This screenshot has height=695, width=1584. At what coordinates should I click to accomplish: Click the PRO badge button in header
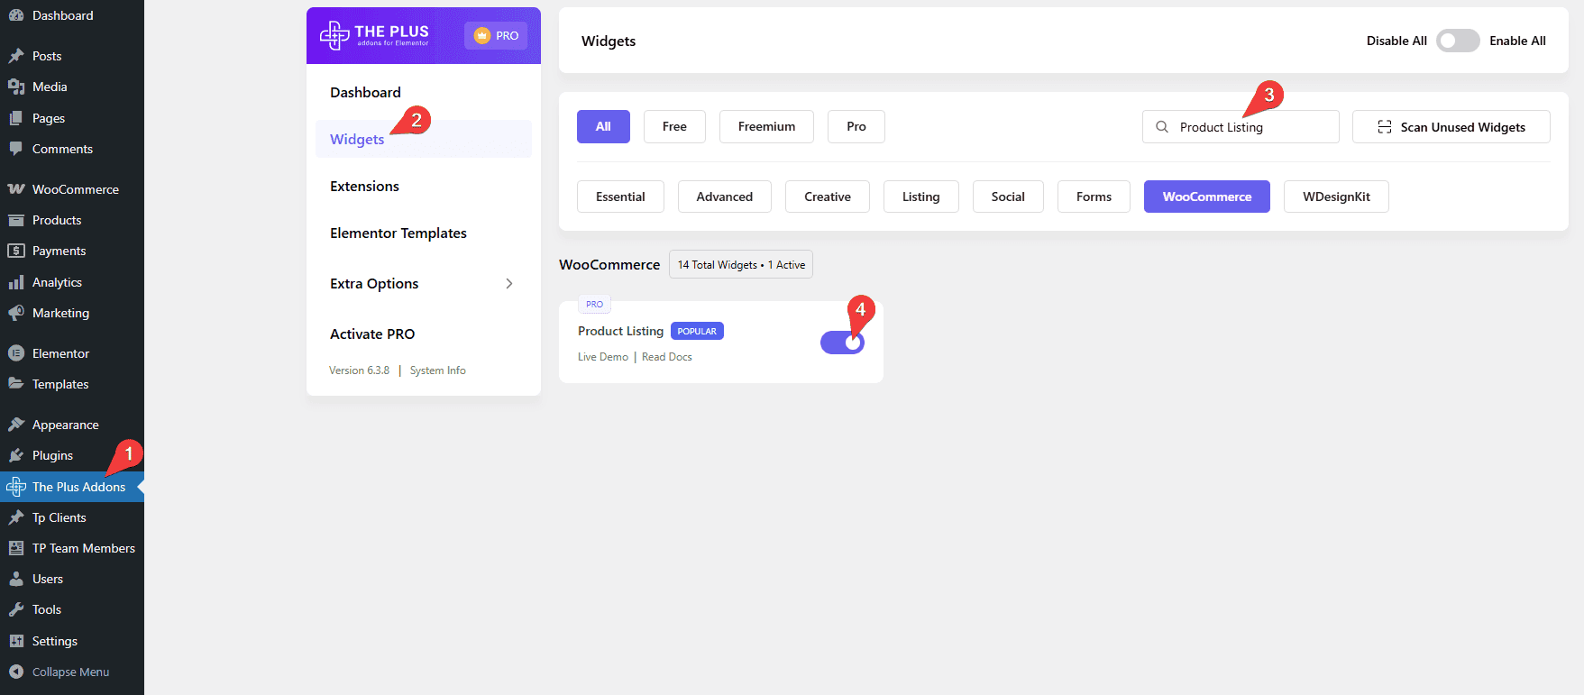[496, 35]
